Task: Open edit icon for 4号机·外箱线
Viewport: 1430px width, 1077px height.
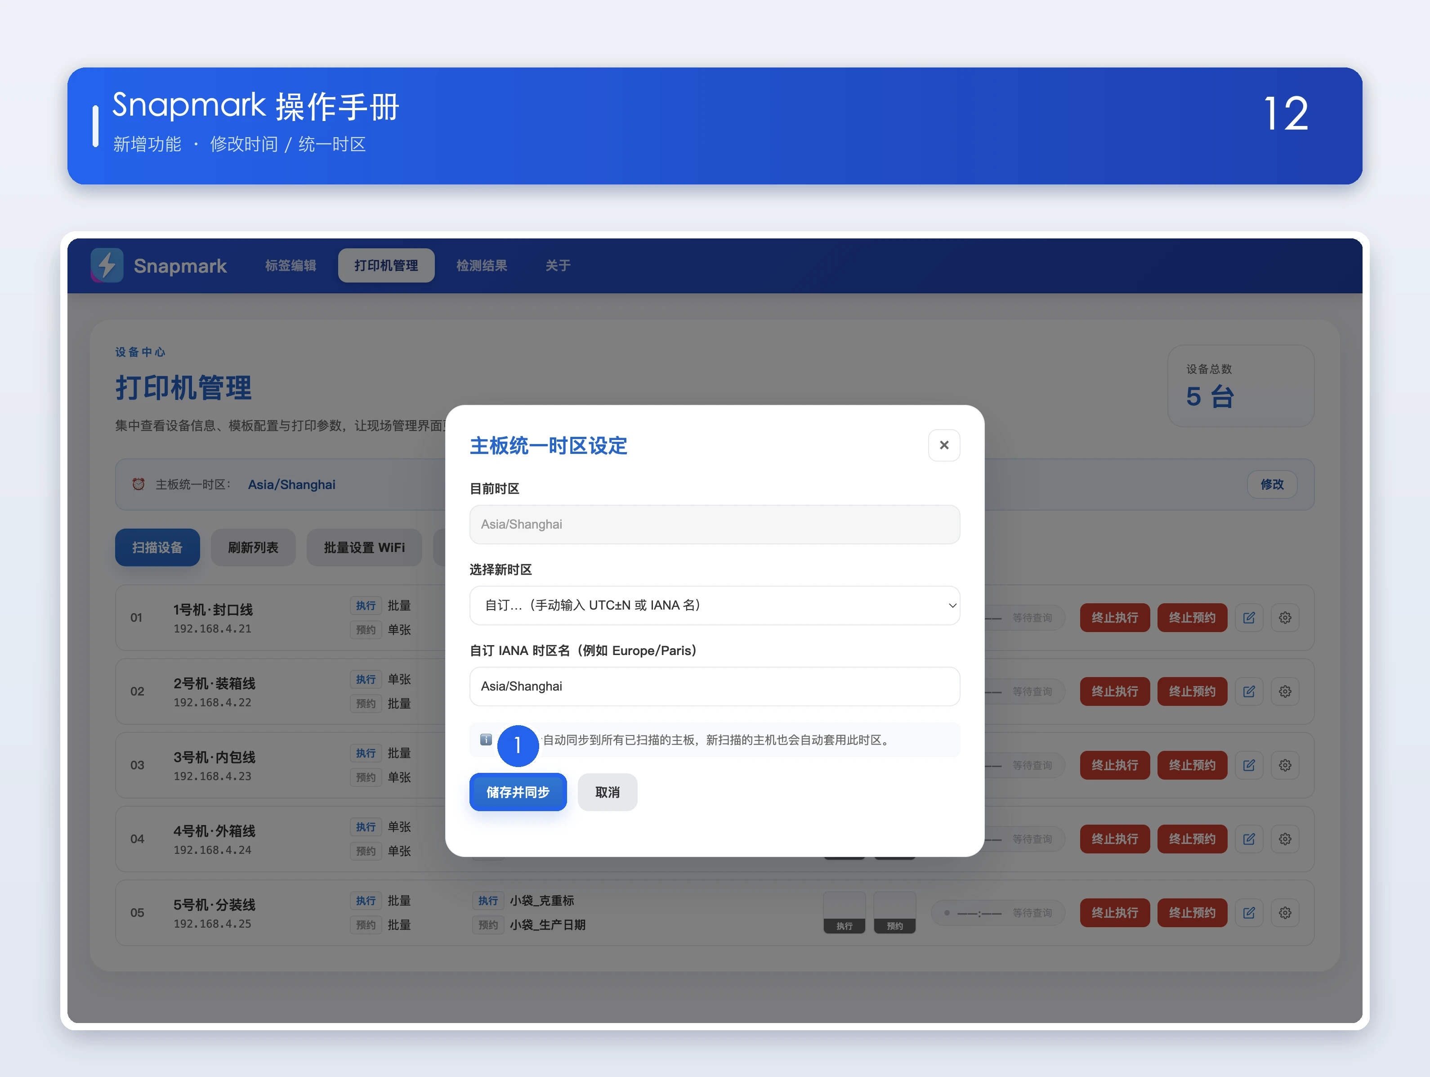Action: click(1249, 839)
